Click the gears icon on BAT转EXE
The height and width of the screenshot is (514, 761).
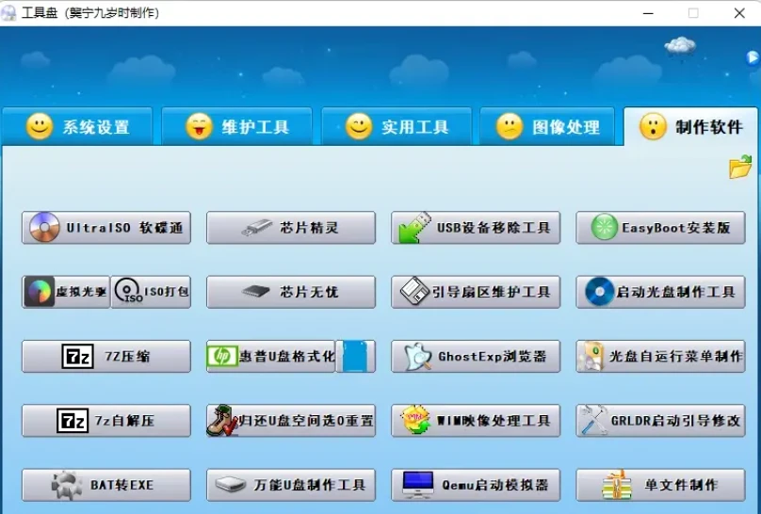[67, 485]
